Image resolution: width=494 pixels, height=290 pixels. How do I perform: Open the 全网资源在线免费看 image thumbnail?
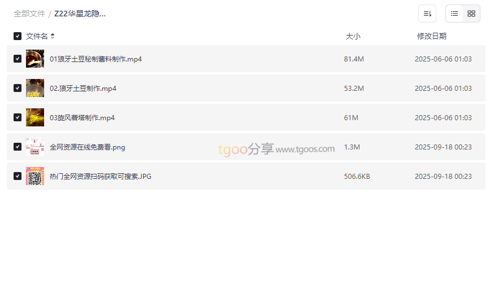click(35, 147)
